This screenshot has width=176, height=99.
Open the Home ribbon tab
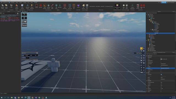(17, 2)
